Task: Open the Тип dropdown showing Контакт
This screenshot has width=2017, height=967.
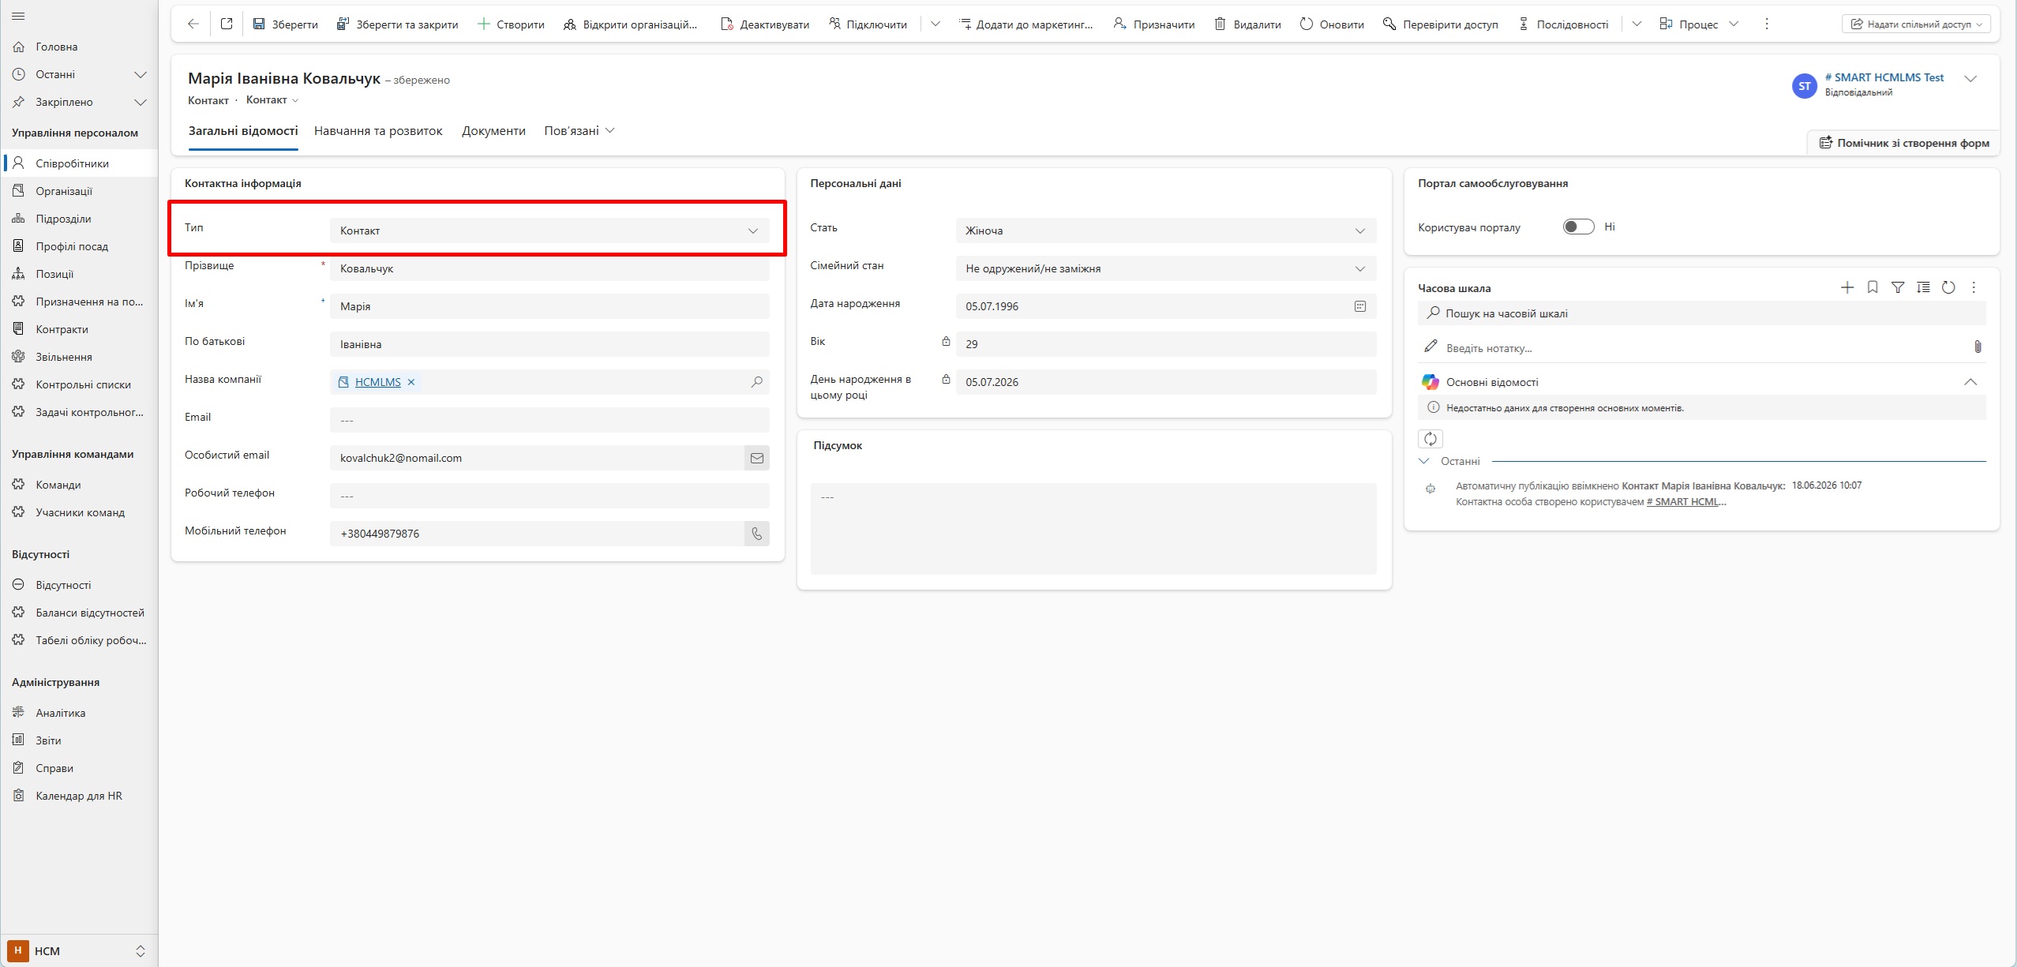Action: [x=549, y=231]
